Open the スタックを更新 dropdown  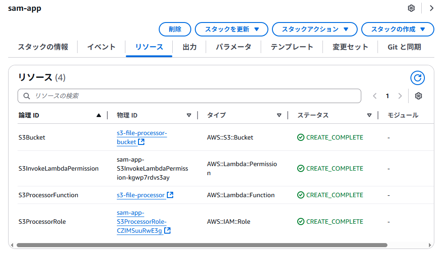[231, 29]
